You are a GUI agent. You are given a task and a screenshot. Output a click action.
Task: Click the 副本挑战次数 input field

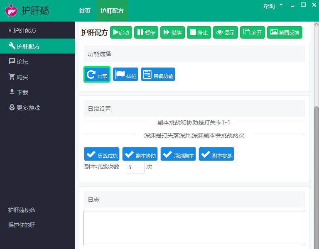point(135,168)
